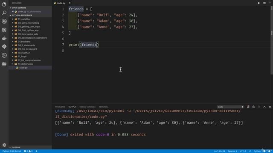Screen dimensions: 273x153
Task: Open the Debug view in activity bar
Action: tap(4, 21)
